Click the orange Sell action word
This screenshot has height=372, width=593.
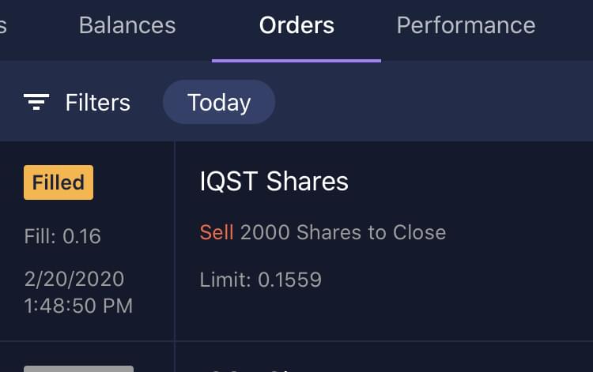[217, 232]
